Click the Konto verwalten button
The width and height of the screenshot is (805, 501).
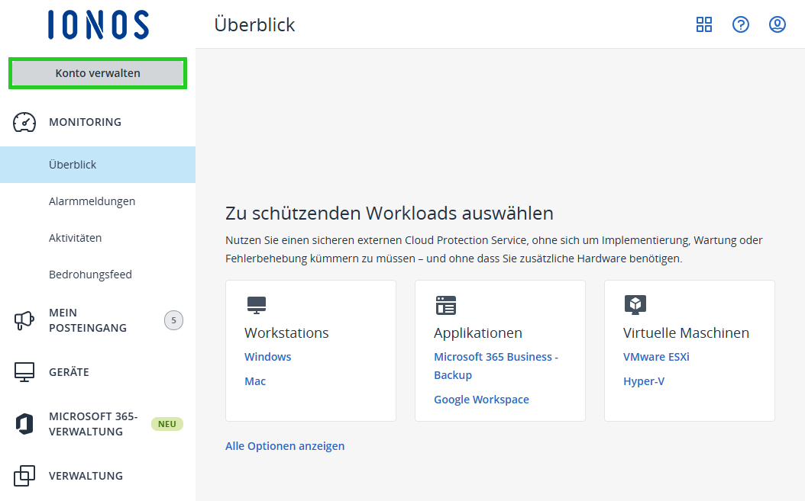tap(97, 72)
